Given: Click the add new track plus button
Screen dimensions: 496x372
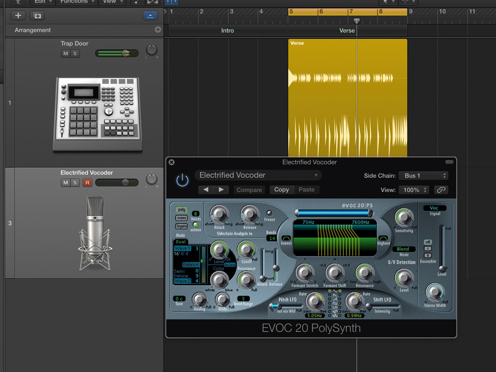Looking at the screenshot, I should (x=18, y=16).
